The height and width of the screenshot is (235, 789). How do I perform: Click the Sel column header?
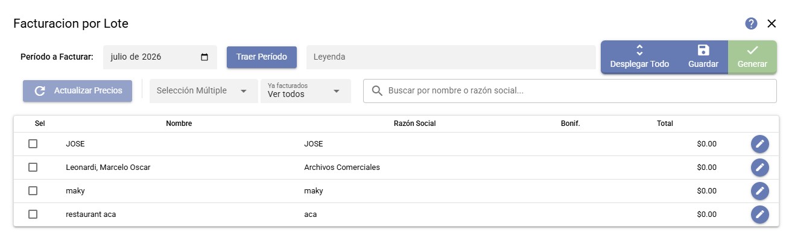tap(40, 124)
